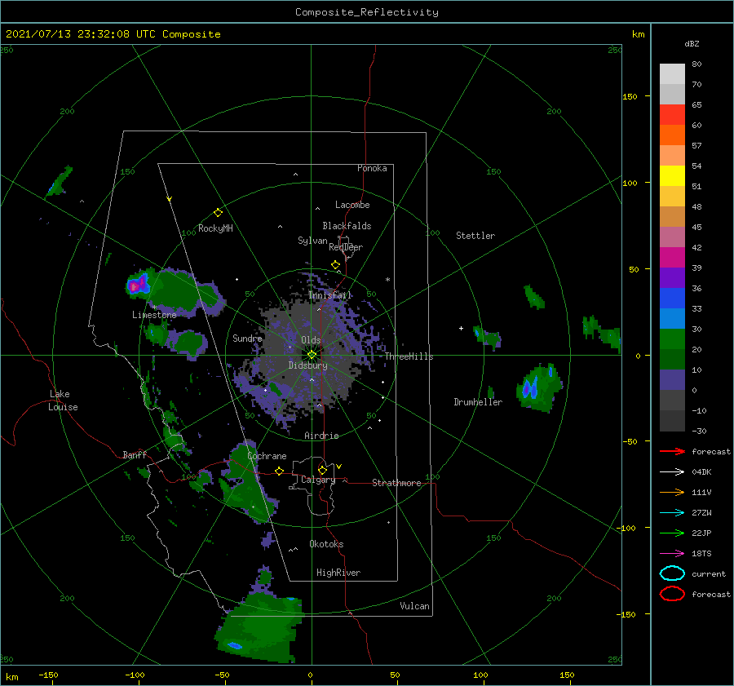
Task: Click the white plus marker west of the Drumheller-area cell
Action: (x=461, y=328)
